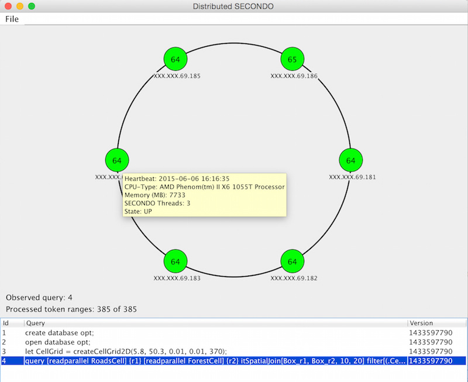Click the Version column header
Screen dimensions: 468x382
click(x=421, y=323)
